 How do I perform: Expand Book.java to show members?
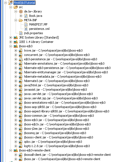click(21, 16)
